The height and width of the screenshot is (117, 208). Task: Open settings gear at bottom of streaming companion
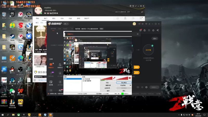tap(146, 87)
